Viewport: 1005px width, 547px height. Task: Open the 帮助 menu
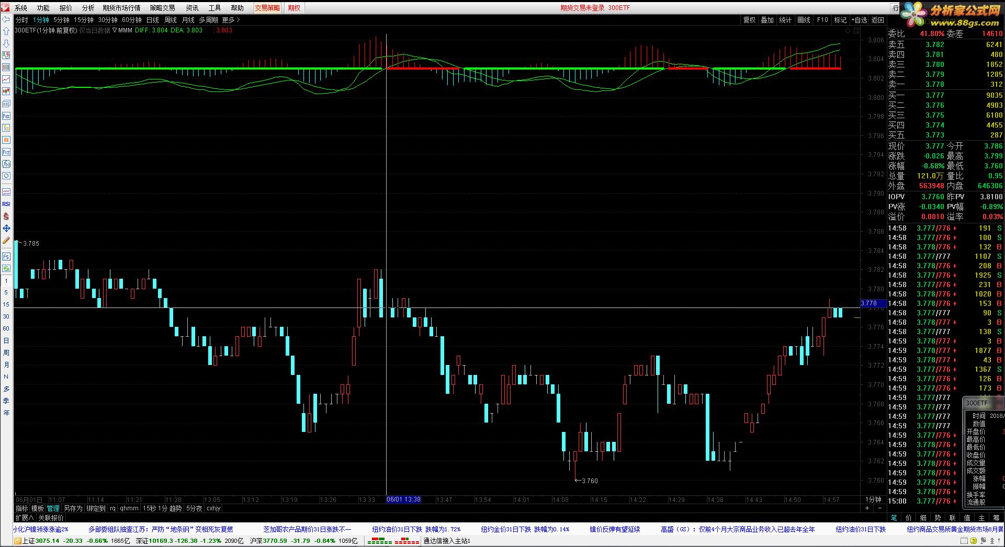(x=238, y=8)
